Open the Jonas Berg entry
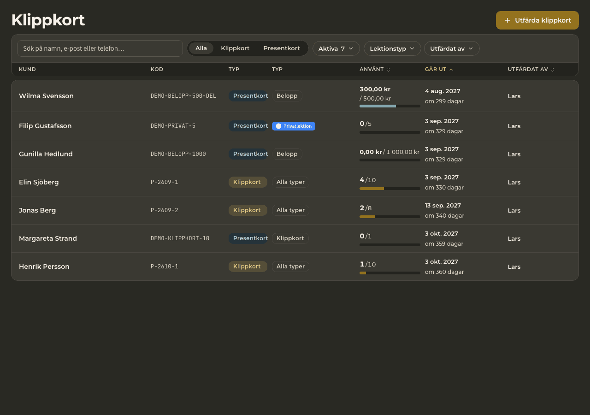590x415 pixels. point(295,210)
